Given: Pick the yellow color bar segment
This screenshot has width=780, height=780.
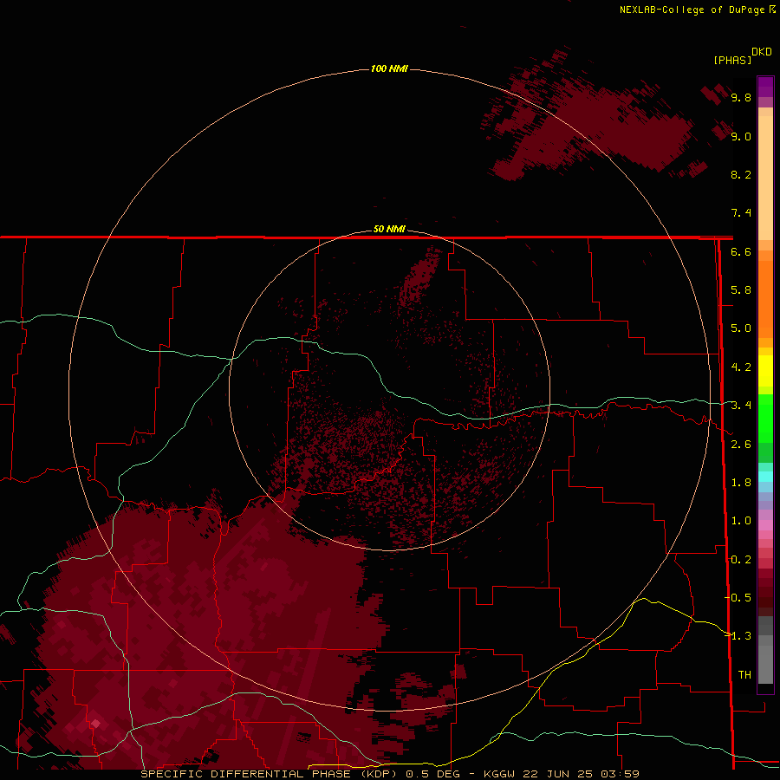Looking at the screenshot, I should (765, 371).
